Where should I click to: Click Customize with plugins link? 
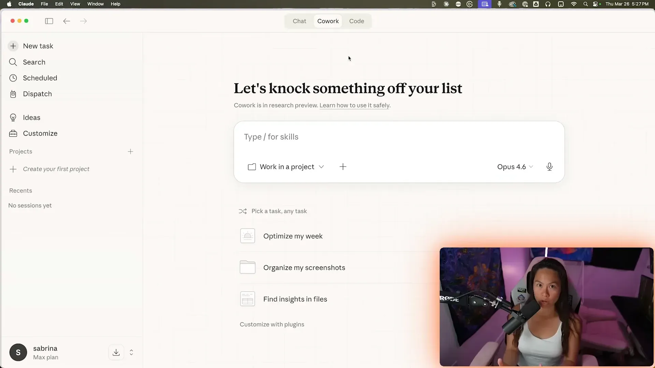pos(272,324)
